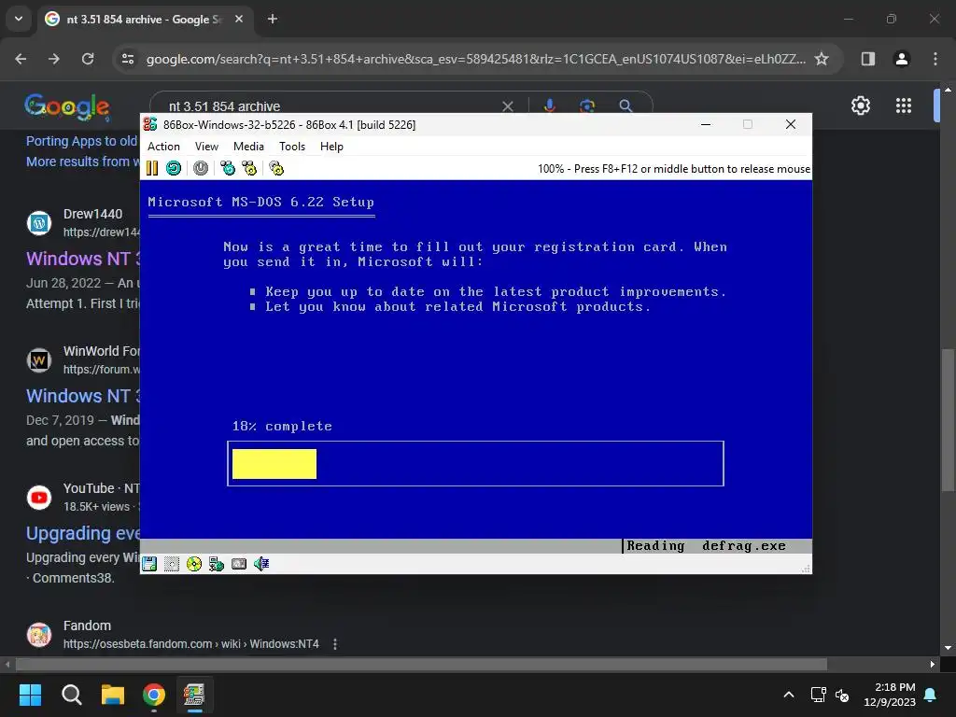The height and width of the screenshot is (717, 956).
Task: Send Ctrl+Alt+Del via toolbar icon
Action: [x=228, y=168]
